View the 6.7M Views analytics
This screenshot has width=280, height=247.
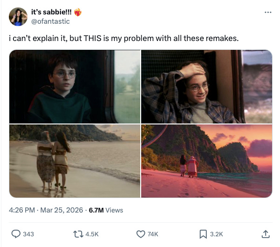[x=106, y=210]
